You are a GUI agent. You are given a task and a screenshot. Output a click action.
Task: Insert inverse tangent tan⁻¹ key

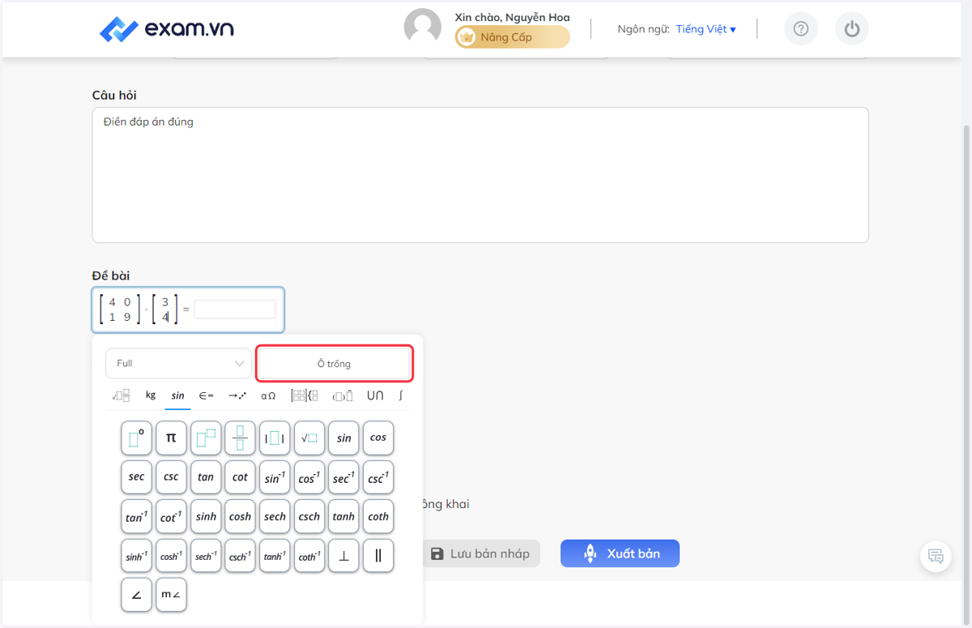(136, 516)
